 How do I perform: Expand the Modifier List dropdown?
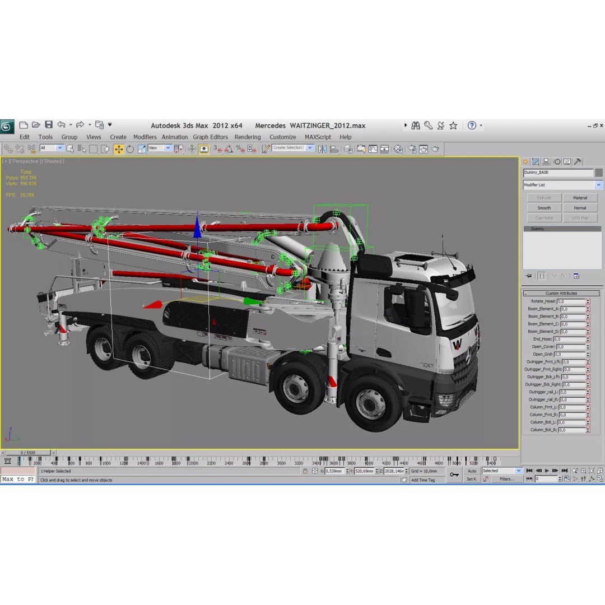pyautogui.click(x=598, y=185)
